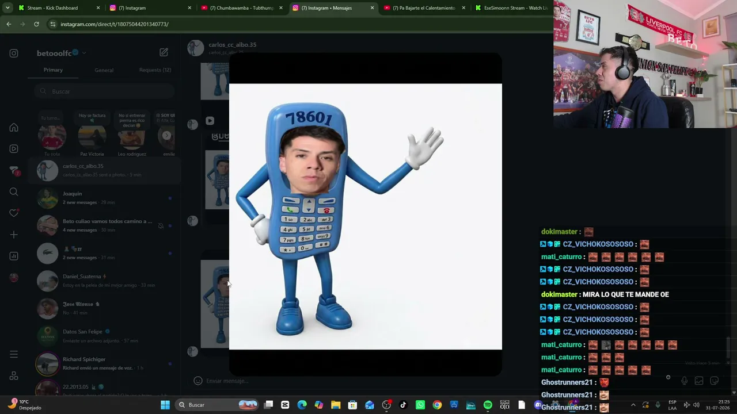The width and height of the screenshot is (737, 414).
Task: Open the Meta apps grid icon
Action: pyautogui.click(x=14, y=376)
